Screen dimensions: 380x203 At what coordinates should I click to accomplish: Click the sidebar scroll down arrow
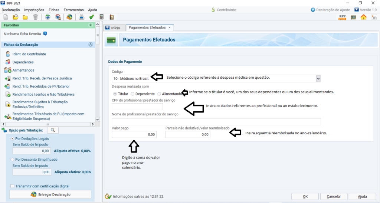point(98,119)
